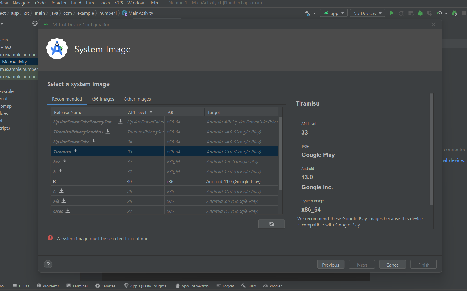Click the Finish button
This screenshot has height=291, width=467.
(424, 265)
